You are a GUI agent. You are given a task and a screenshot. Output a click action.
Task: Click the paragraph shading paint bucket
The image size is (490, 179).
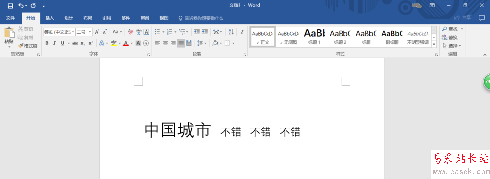coord(215,43)
